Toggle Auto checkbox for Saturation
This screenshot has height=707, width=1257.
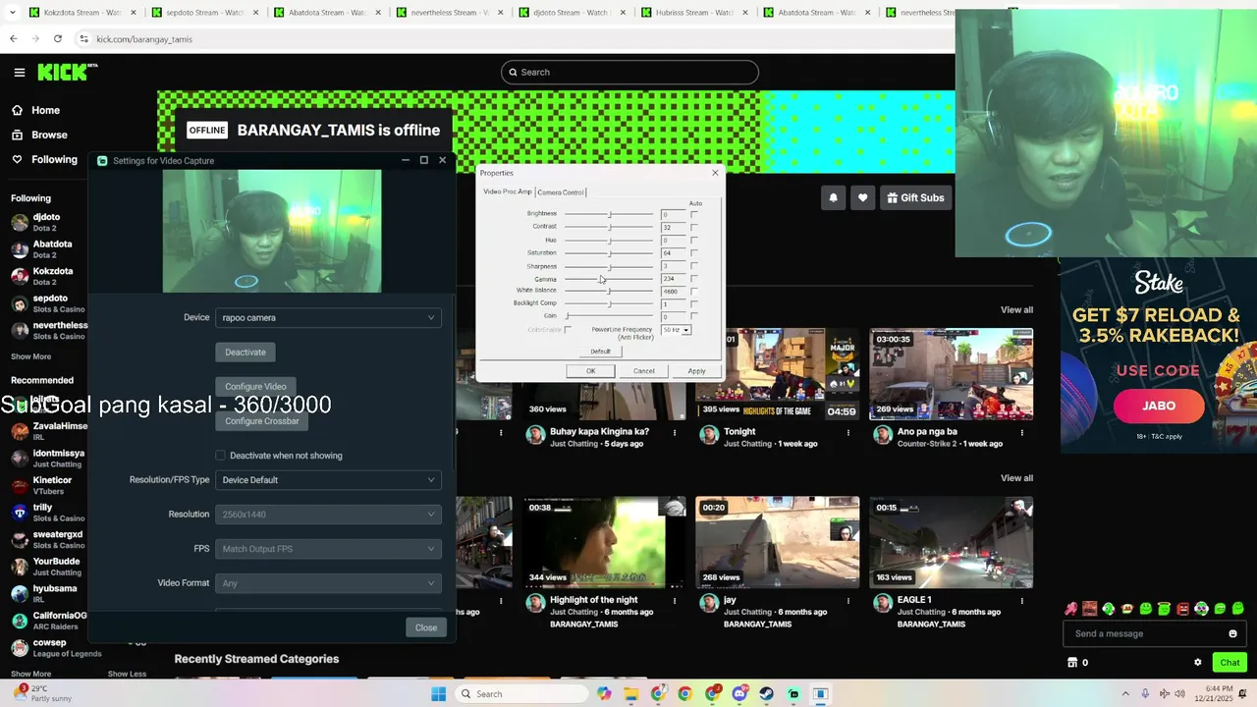coord(694,252)
